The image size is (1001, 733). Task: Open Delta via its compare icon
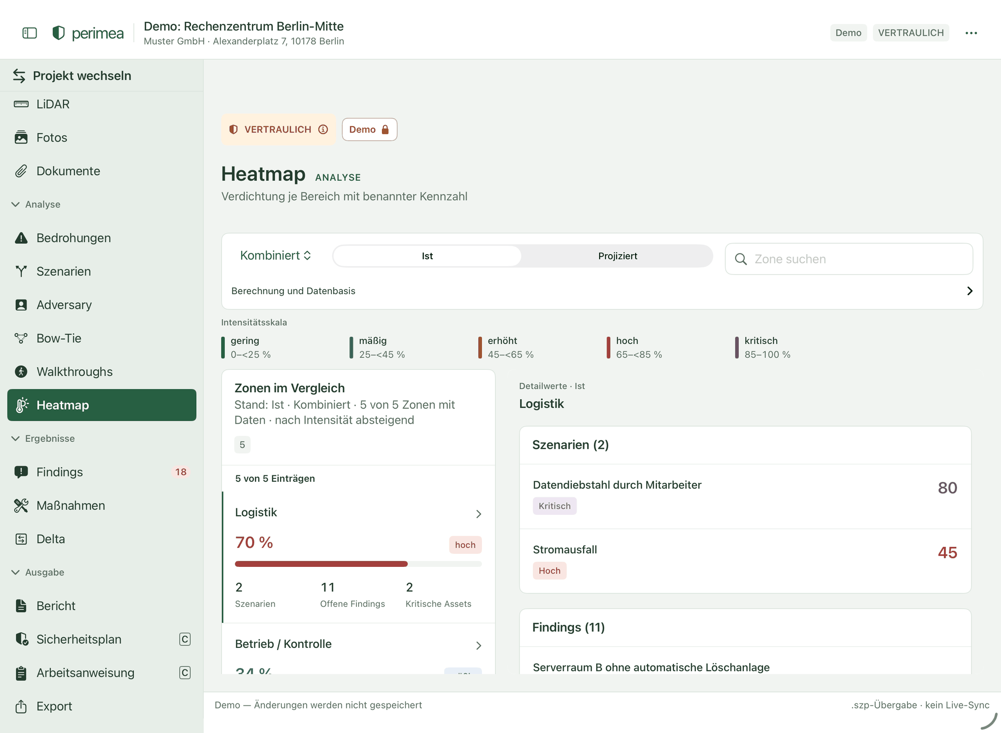tap(21, 539)
